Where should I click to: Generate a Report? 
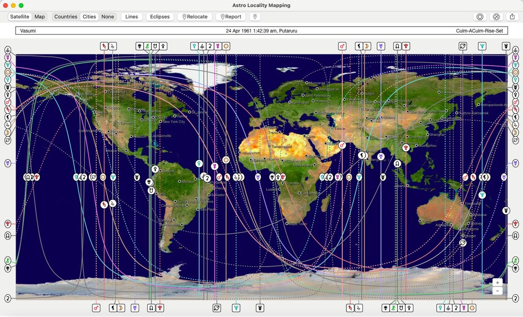click(231, 17)
